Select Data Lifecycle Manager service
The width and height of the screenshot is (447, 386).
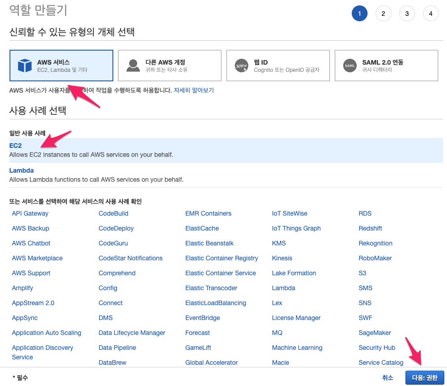(x=132, y=333)
